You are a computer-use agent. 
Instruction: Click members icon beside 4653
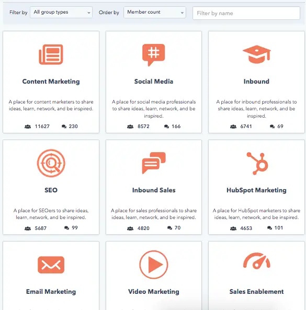click(233, 228)
